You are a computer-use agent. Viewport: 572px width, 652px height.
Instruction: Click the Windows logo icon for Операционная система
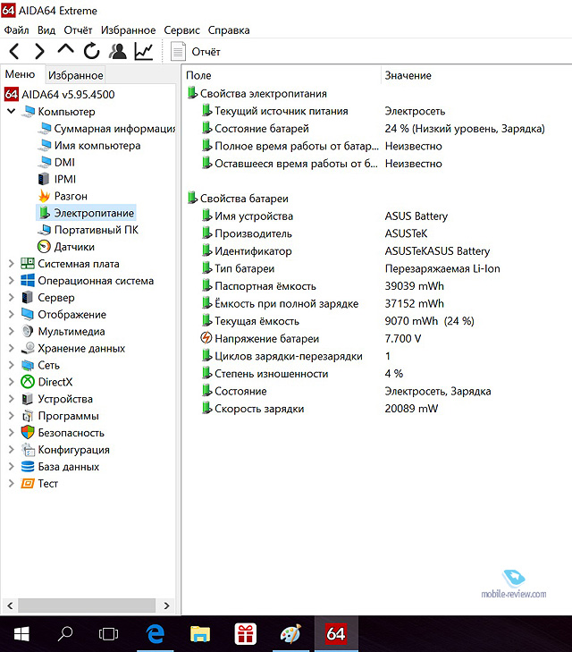click(28, 281)
